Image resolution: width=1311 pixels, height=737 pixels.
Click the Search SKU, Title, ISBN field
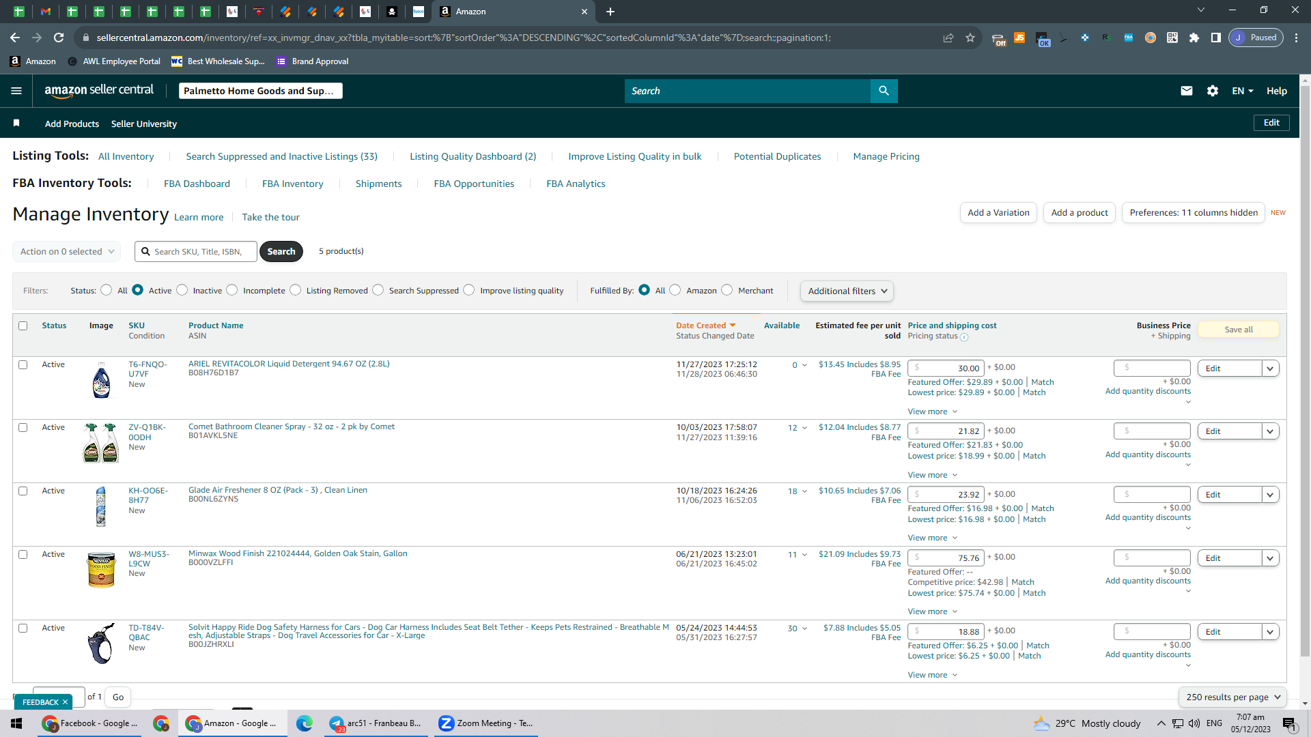point(196,252)
